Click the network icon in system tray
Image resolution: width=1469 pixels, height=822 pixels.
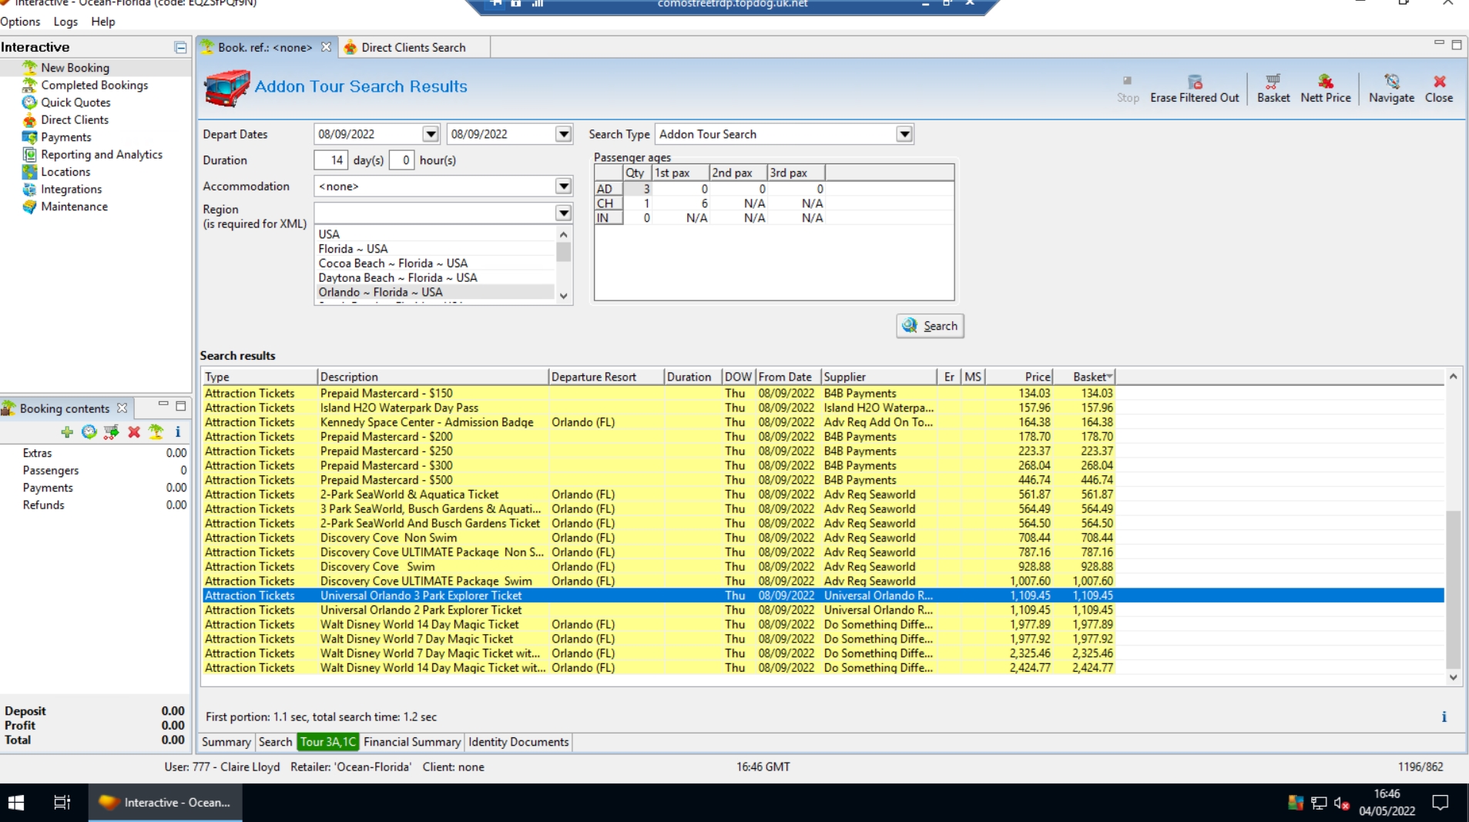tap(1319, 804)
